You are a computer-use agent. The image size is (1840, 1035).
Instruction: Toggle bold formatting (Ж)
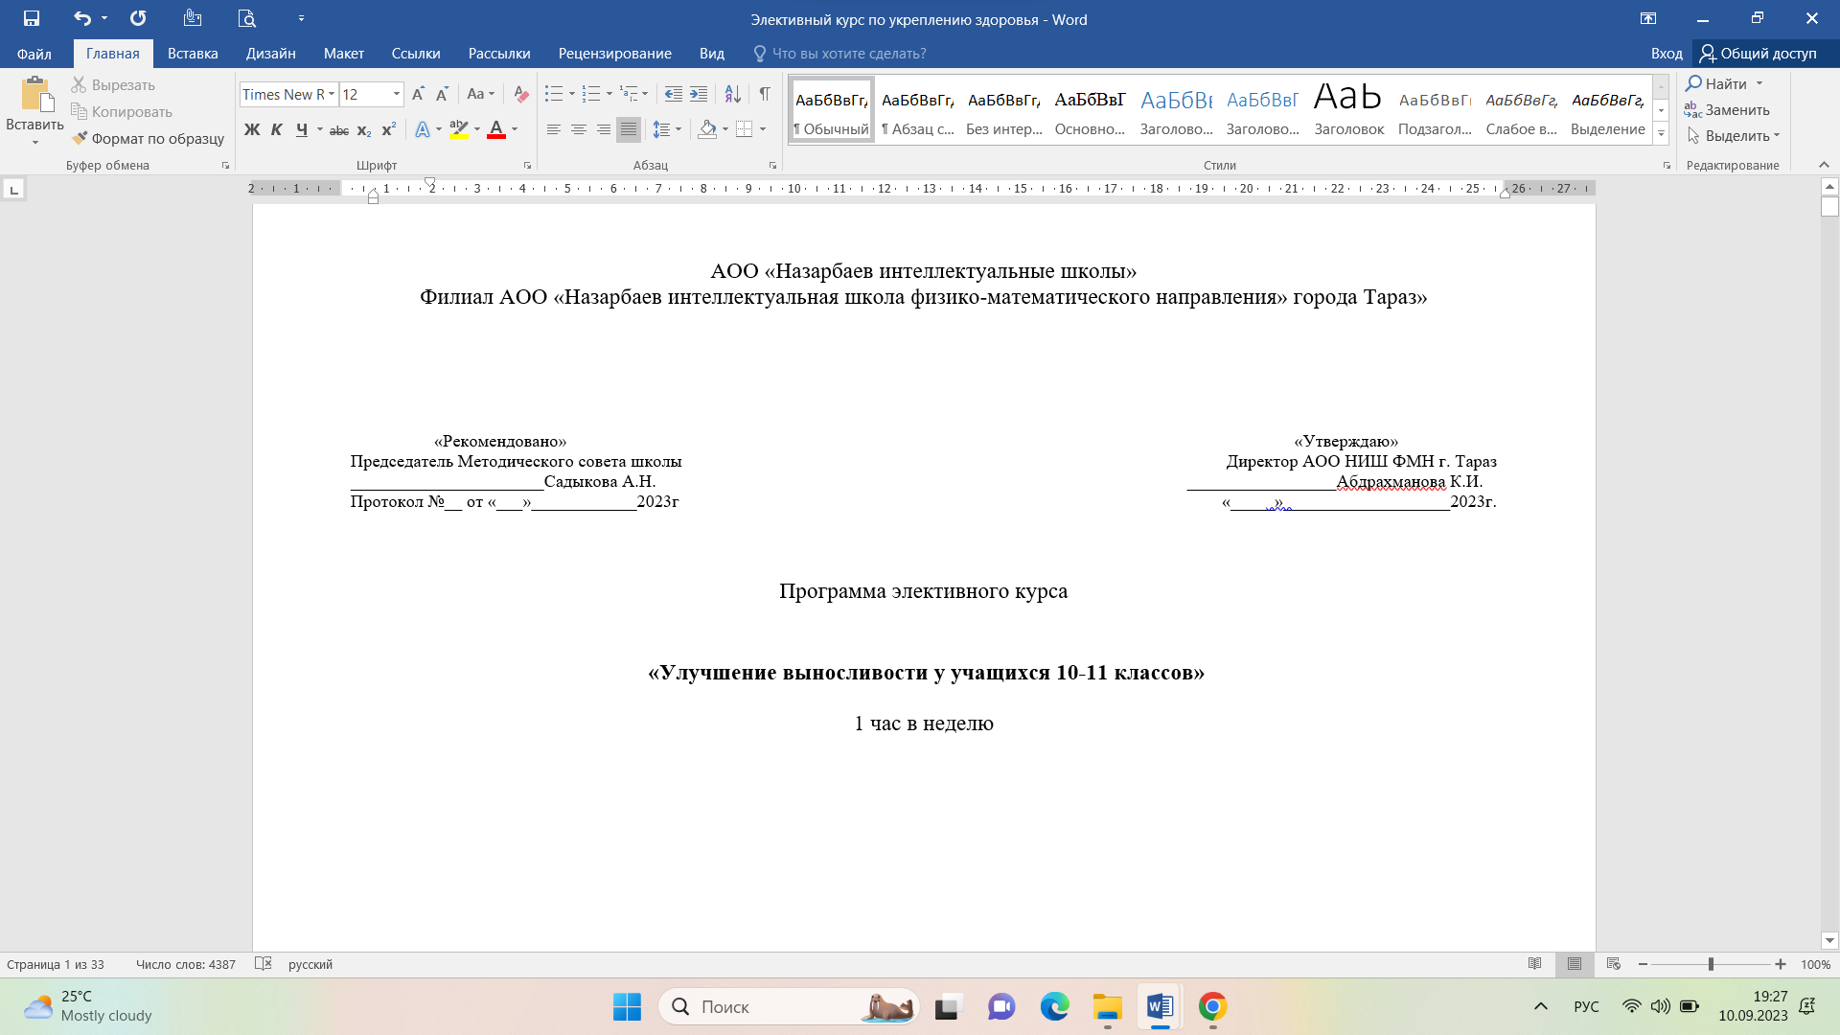pyautogui.click(x=252, y=129)
